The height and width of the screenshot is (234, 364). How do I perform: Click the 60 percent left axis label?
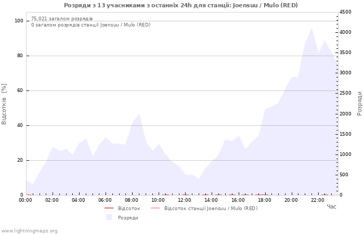click(x=20, y=90)
